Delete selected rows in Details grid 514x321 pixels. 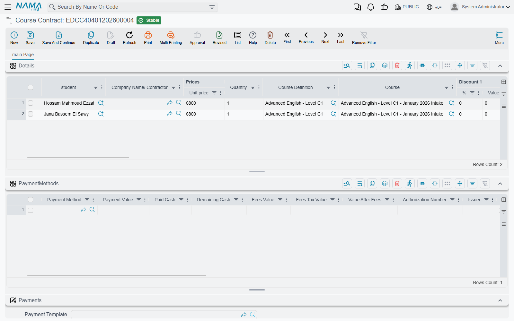(397, 65)
